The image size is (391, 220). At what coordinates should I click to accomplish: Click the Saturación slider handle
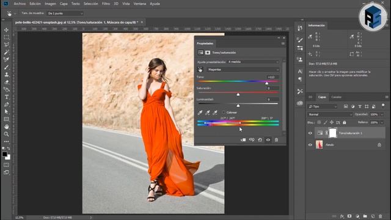(x=238, y=94)
